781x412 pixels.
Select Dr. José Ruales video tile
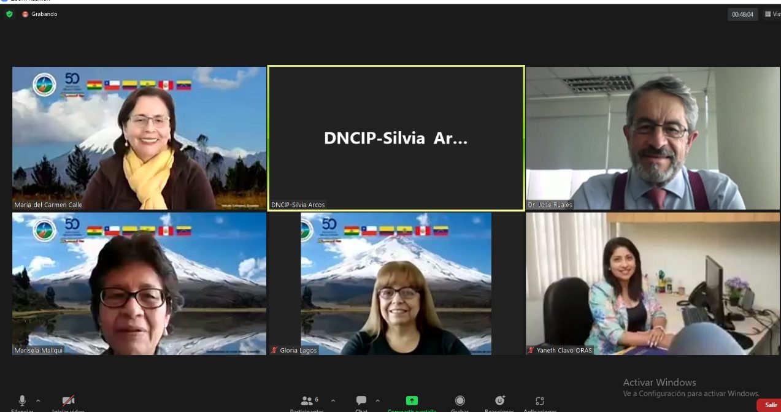(x=653, y=138)
